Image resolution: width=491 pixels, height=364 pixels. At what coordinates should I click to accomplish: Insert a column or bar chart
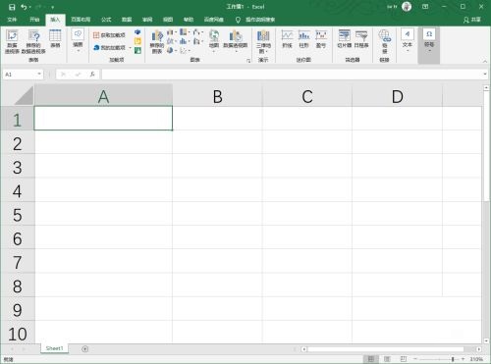click(172, 32)
